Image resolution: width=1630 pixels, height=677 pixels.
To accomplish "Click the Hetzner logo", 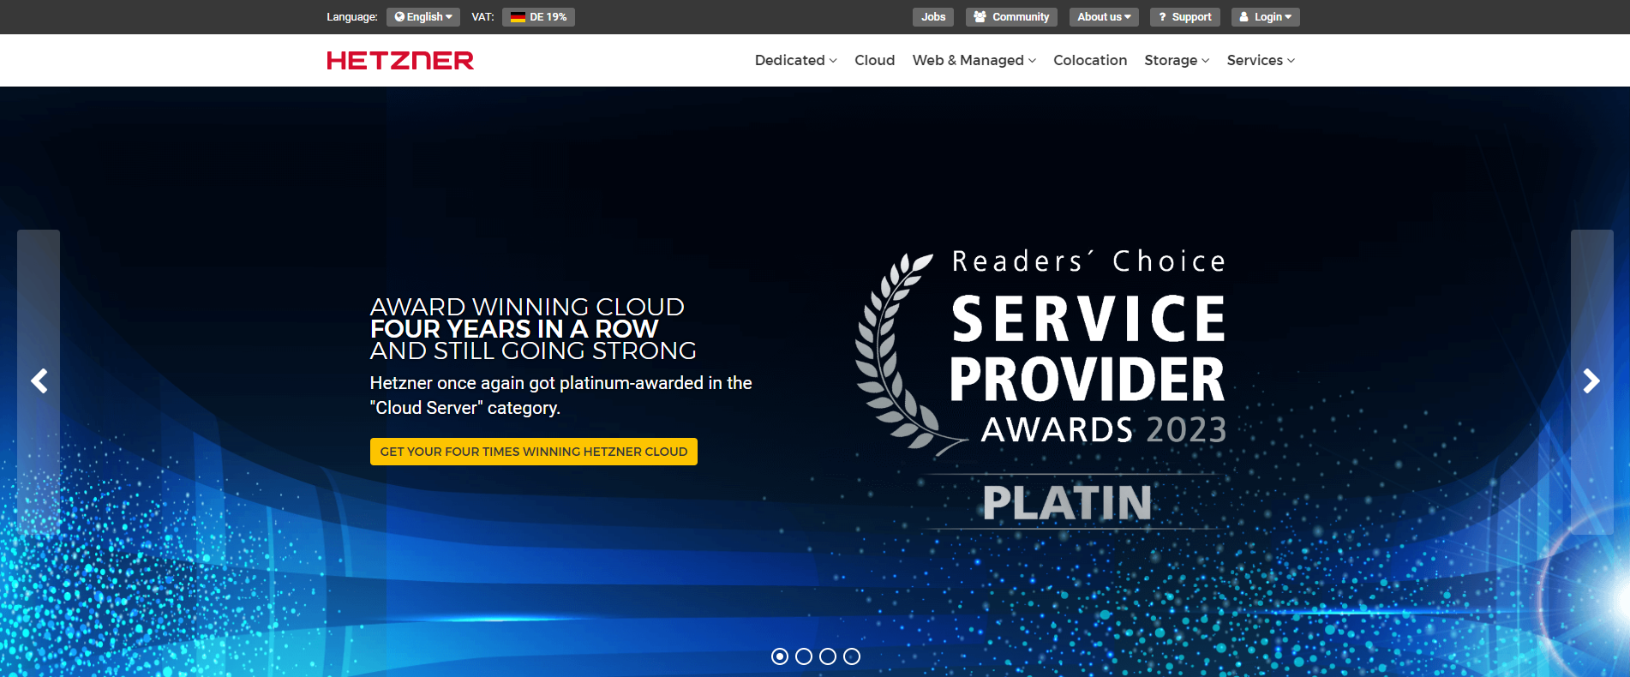I will (x=400, y=60).
